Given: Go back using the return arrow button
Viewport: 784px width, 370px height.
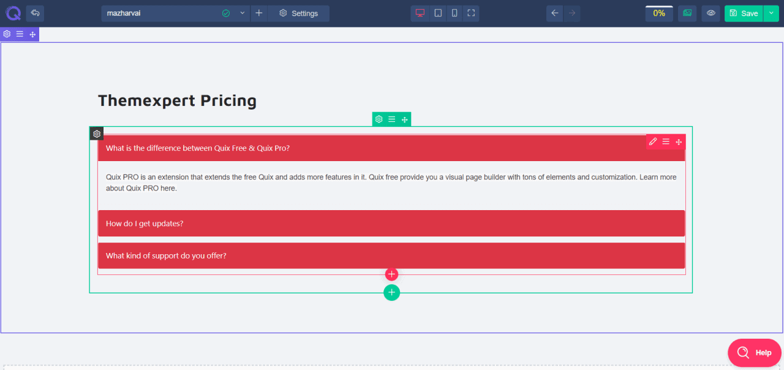Looking at the screenshot, I should pyautogui.click(x=35, y=13).
